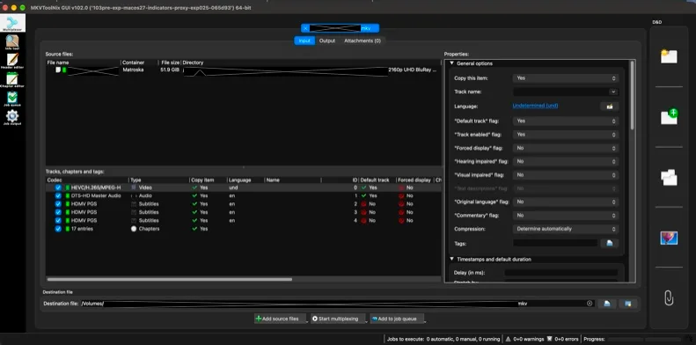Click the errors icon in status bar
The image size is (696, 345).
[549, 339]
